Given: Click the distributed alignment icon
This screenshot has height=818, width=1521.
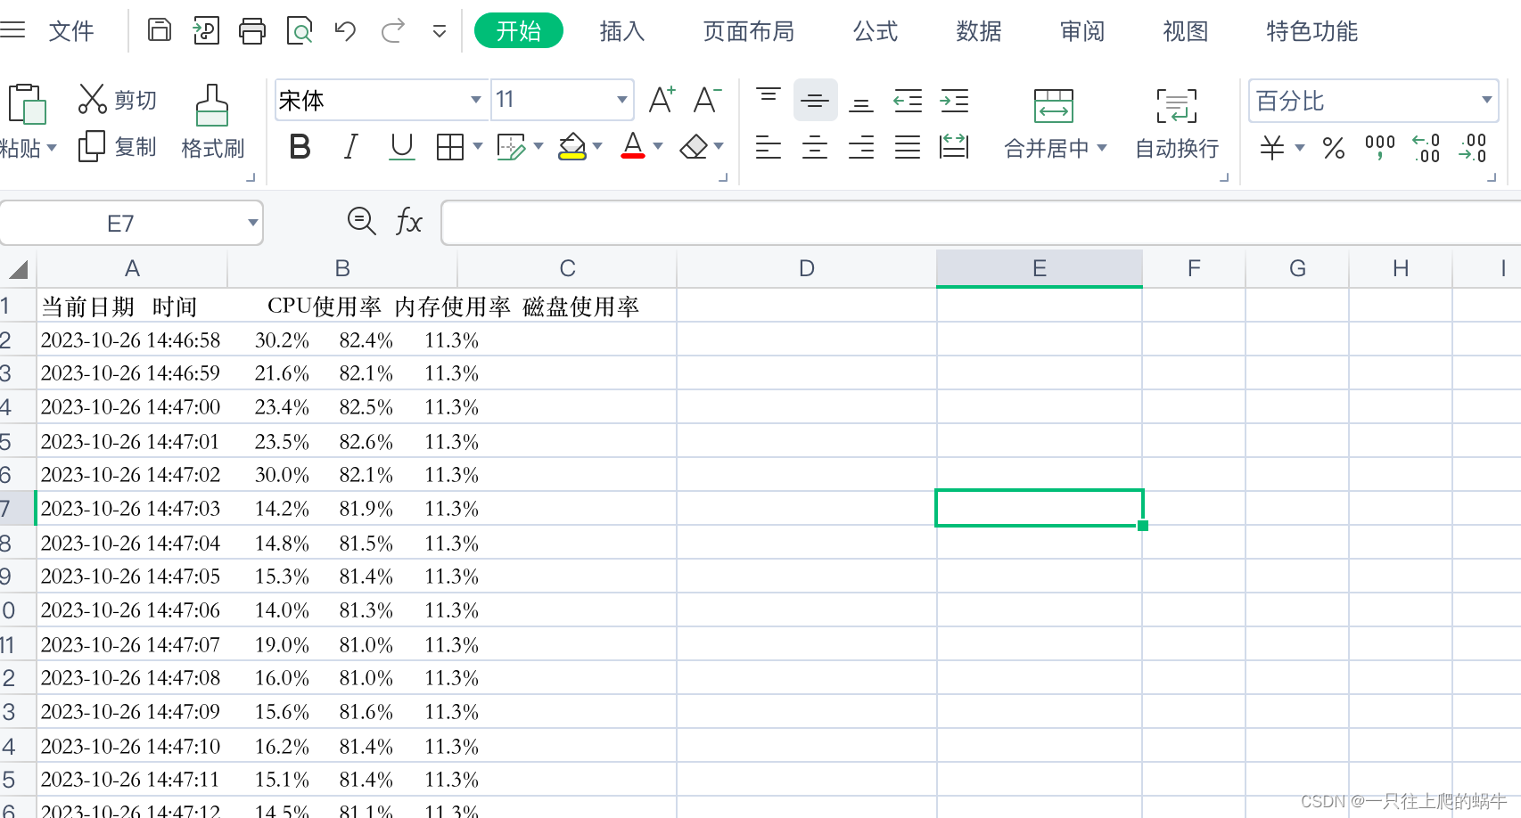Looking at the screenshot, I should [954, 146].
